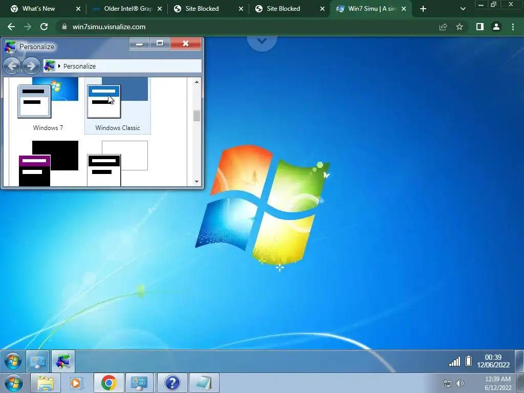Switch to the first Site Blocked tab
Image resolution: width=524 pixels, height=393 pixels.
tap(202, 9)
